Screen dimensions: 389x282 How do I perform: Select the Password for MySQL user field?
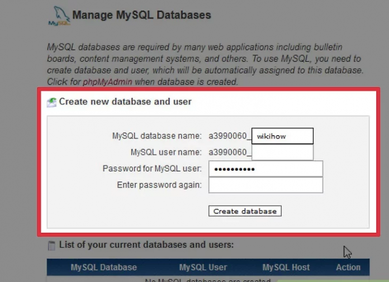[x=265, y=169]
